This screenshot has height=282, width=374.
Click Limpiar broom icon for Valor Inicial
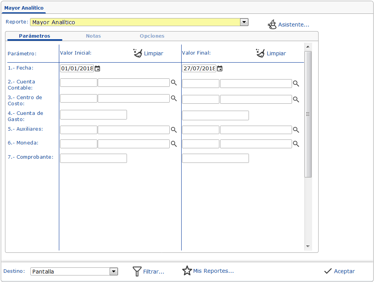point(138,53)
